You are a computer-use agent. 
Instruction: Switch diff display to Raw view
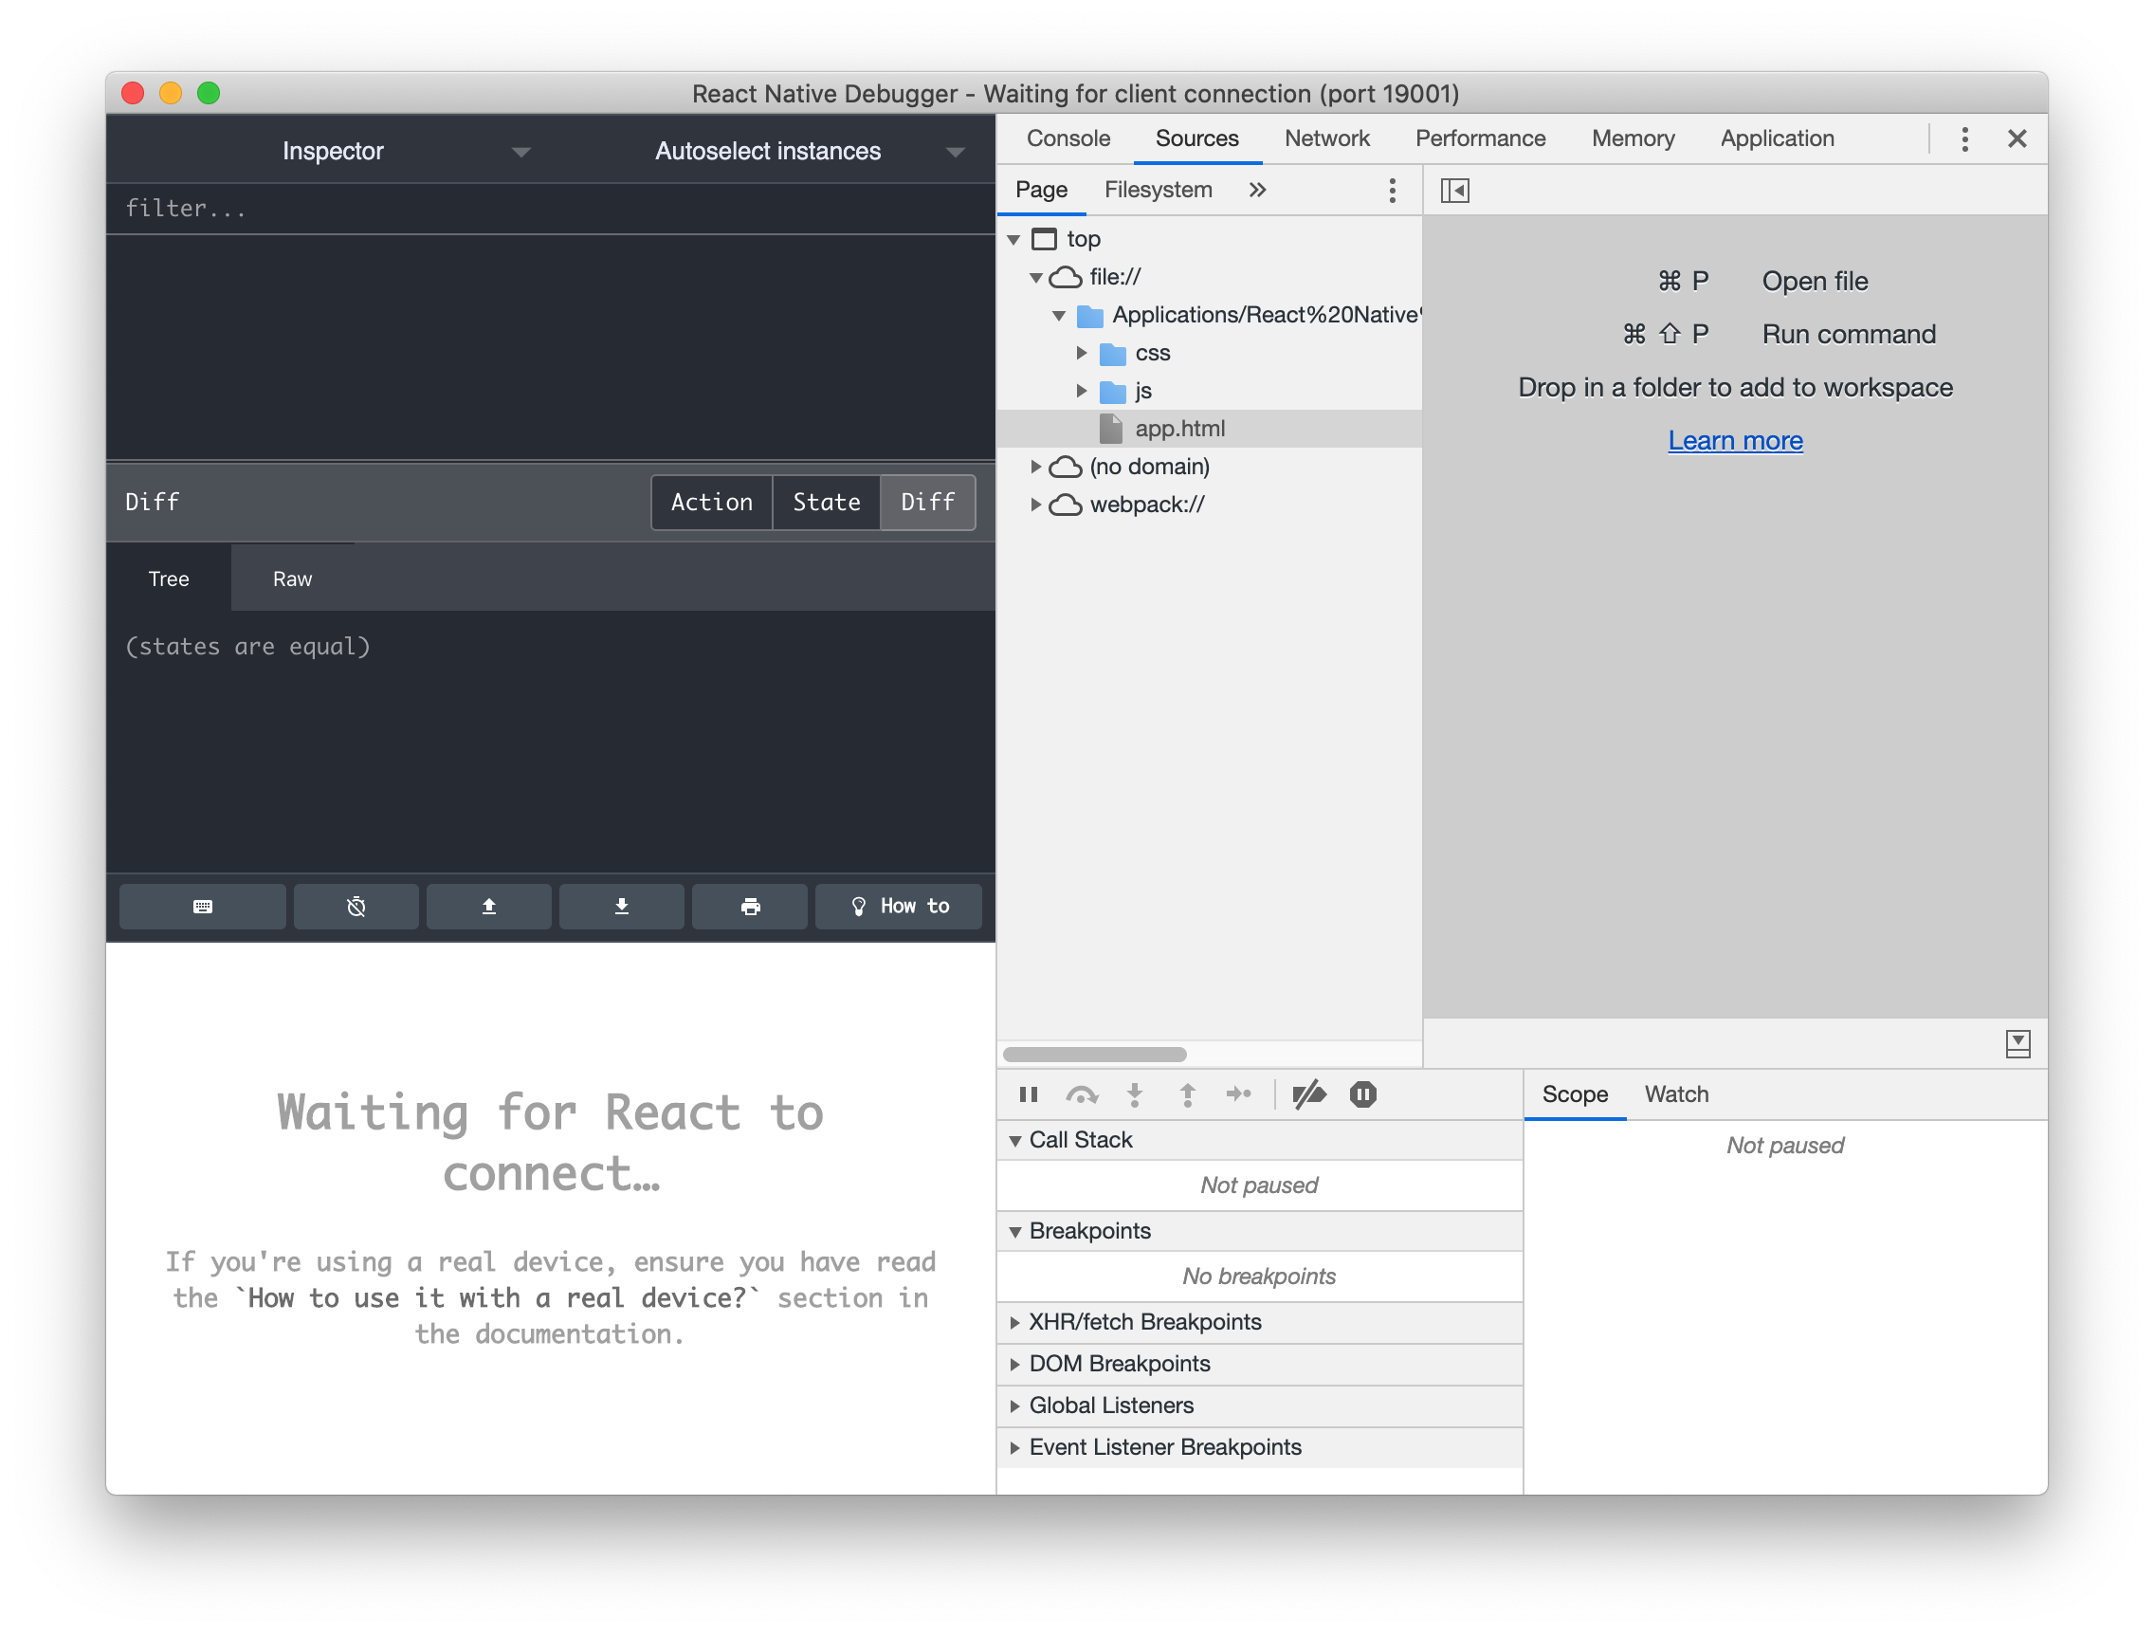(291, 578)
